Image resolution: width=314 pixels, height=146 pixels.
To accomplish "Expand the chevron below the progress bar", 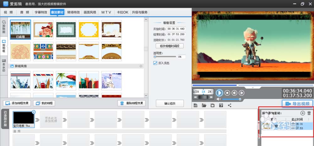I will pyautogui.click(x=253, y=88).
